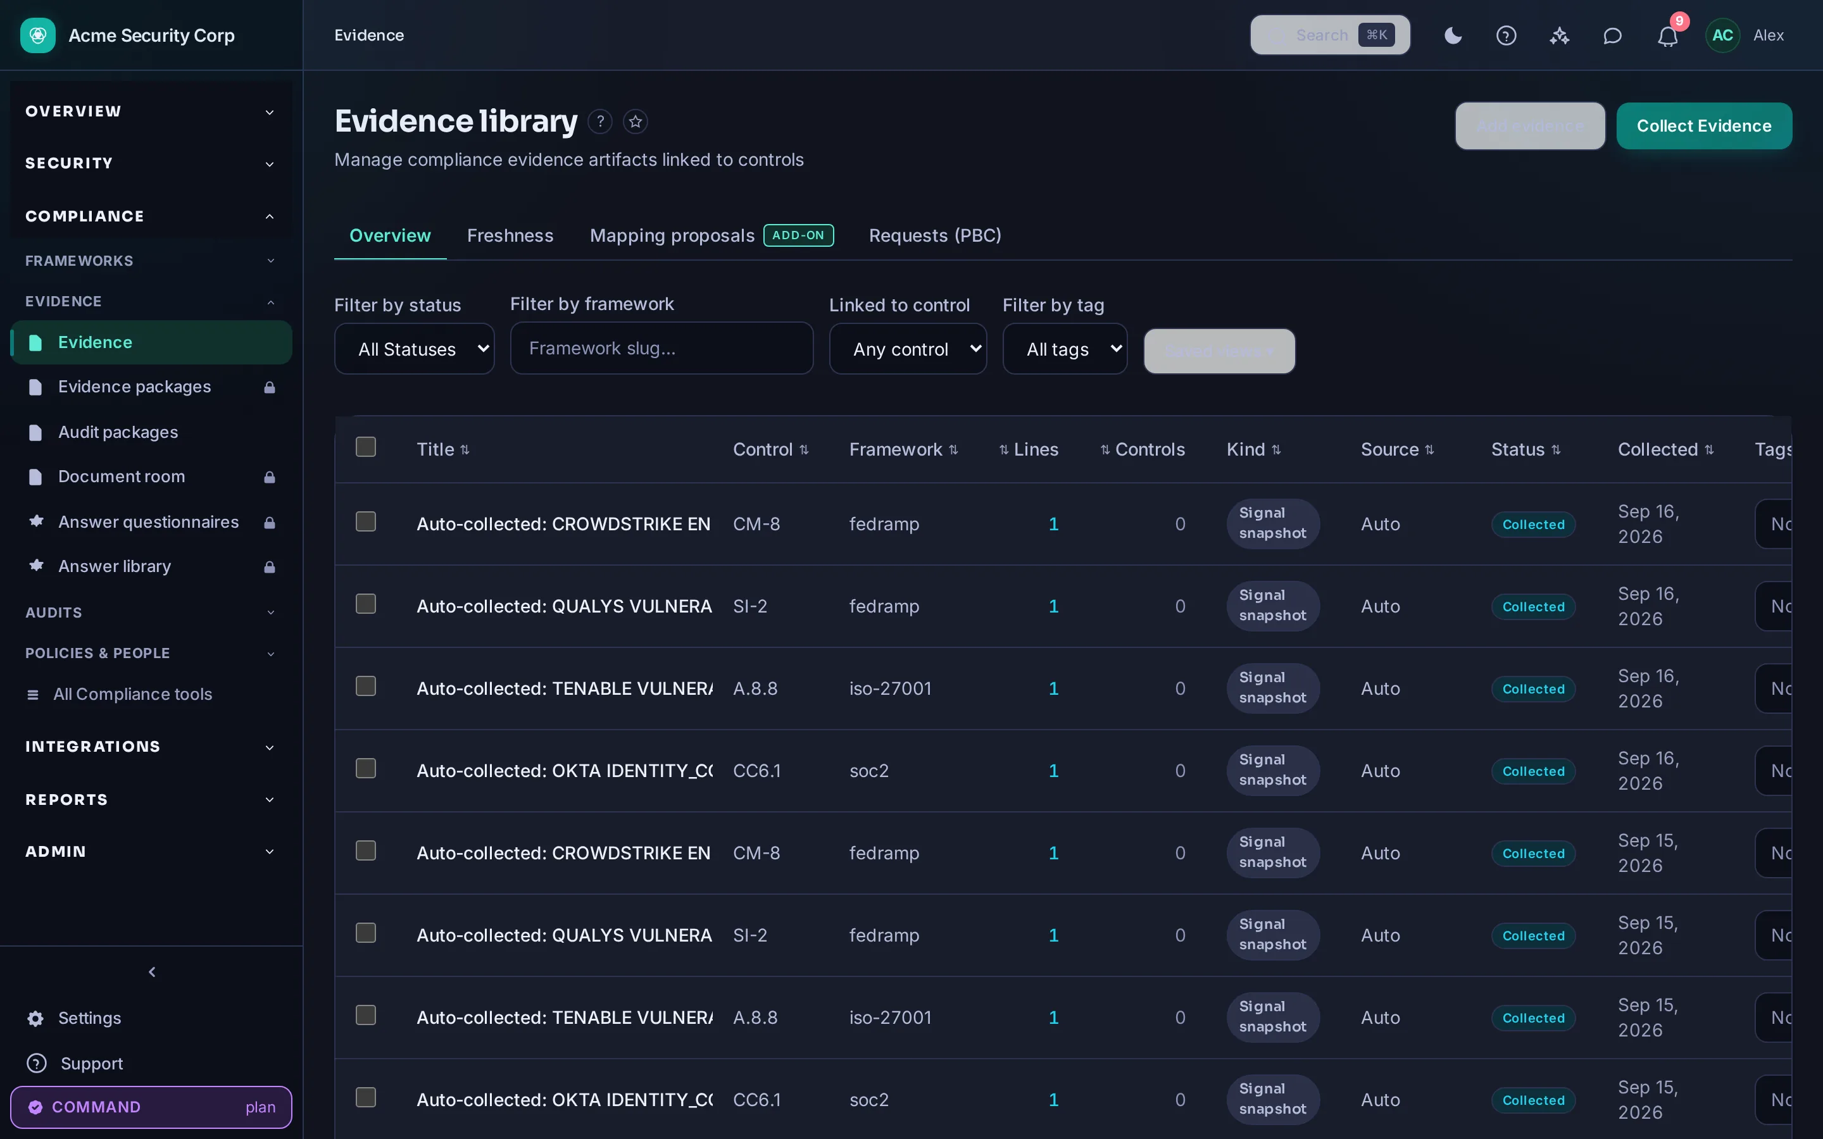Click the Acme Security Corp logo icon
Screen dimensions: 1823x1139
(38, 35)
